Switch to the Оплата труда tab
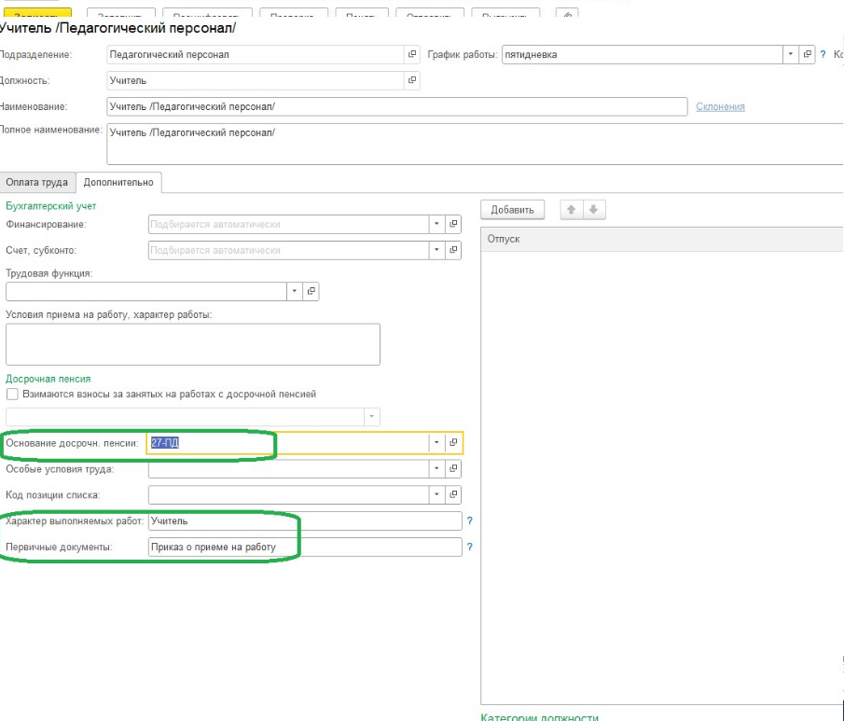This screenshot has height=721, width=844. click(36, 182)
